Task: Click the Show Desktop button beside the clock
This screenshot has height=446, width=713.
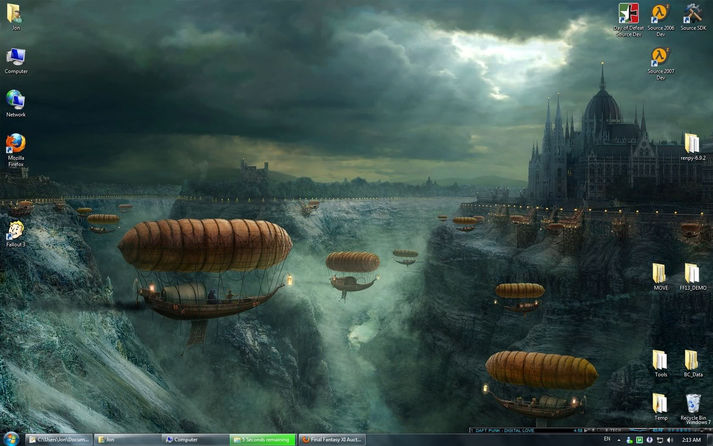Action: pyautogui.click(x=710, y=440)
